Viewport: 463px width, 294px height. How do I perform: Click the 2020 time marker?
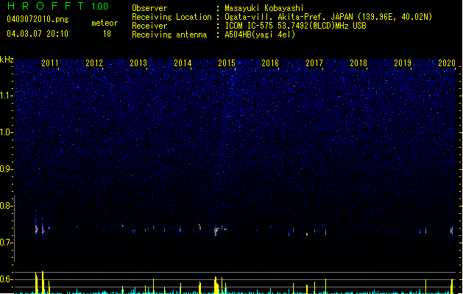click(x=447, y=63)
